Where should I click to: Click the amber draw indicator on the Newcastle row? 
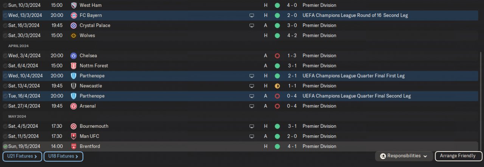click(x=277, y=86)
